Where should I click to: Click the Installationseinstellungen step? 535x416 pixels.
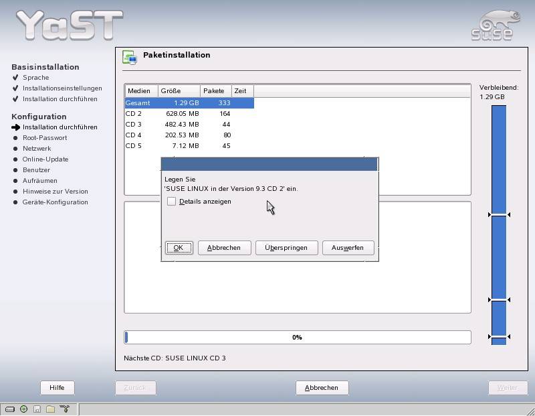click(x=62, y=88)
